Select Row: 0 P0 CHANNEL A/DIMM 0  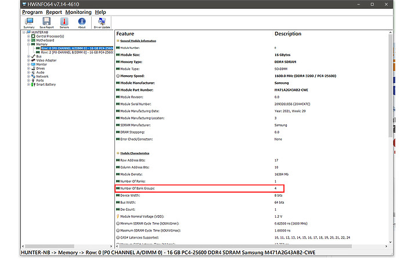point(77,49)
